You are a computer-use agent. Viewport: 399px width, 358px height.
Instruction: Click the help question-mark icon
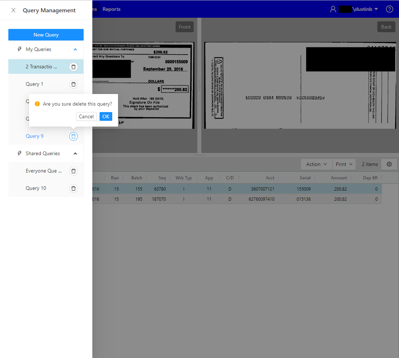(x=389, y=9)
